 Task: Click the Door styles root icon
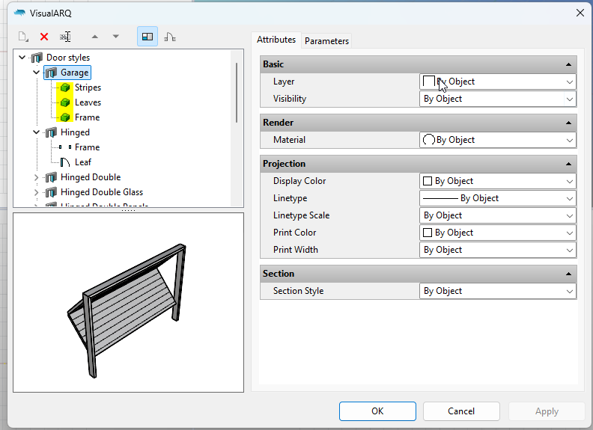point(37,58)
